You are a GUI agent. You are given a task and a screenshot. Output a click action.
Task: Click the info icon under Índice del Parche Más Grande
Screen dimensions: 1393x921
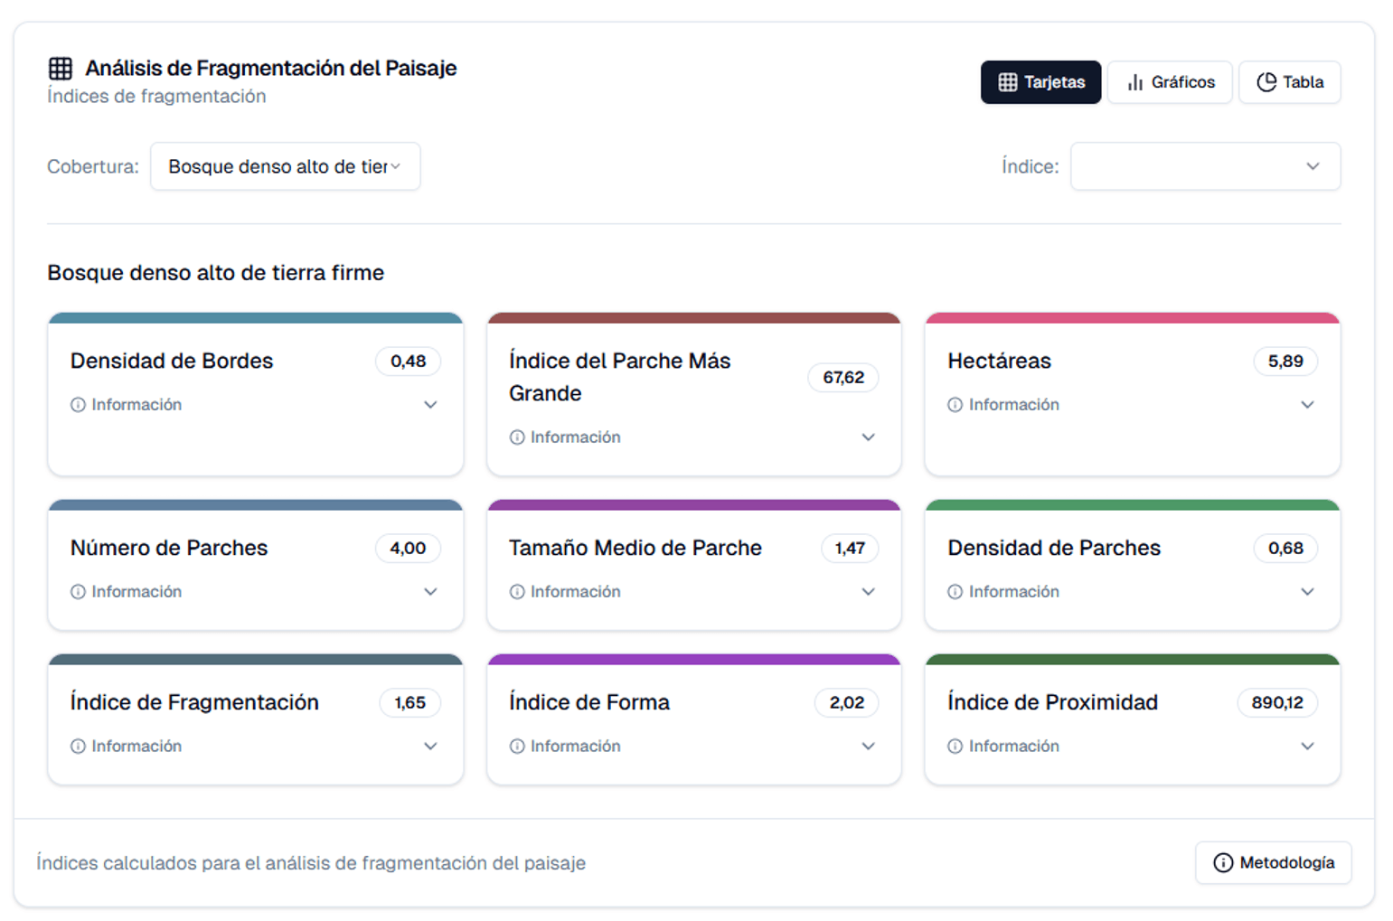517,437
